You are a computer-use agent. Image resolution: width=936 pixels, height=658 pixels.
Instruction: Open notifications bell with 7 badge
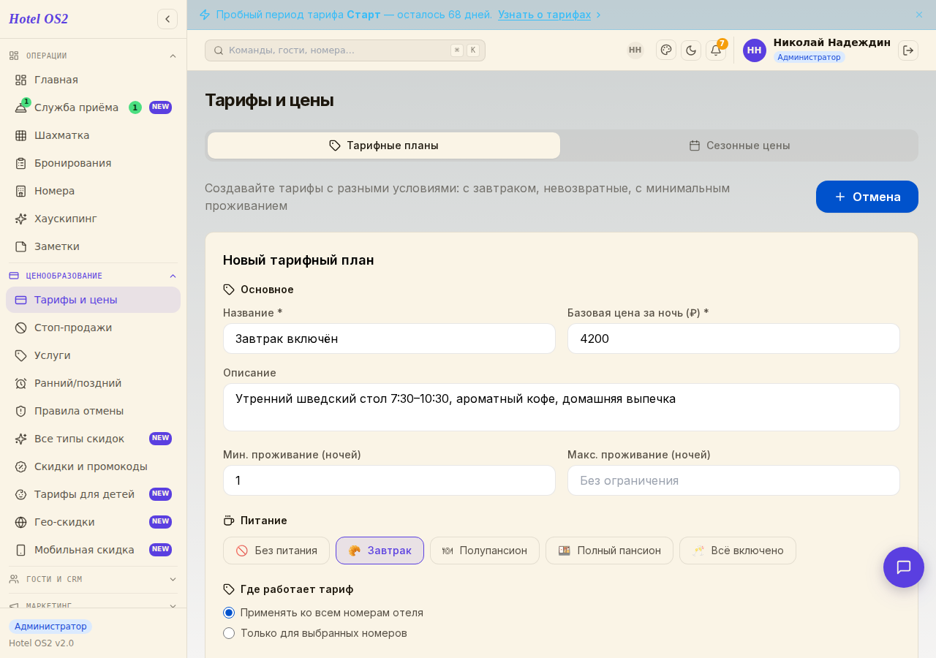click(716, 50)
